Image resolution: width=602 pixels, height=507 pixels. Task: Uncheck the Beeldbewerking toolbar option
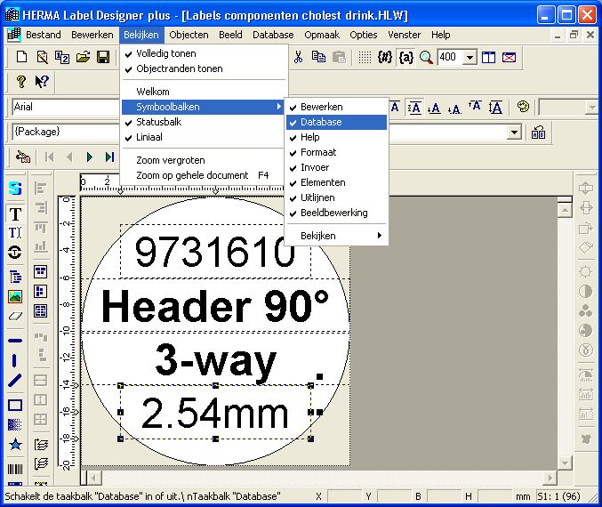(x=333, y=213)
